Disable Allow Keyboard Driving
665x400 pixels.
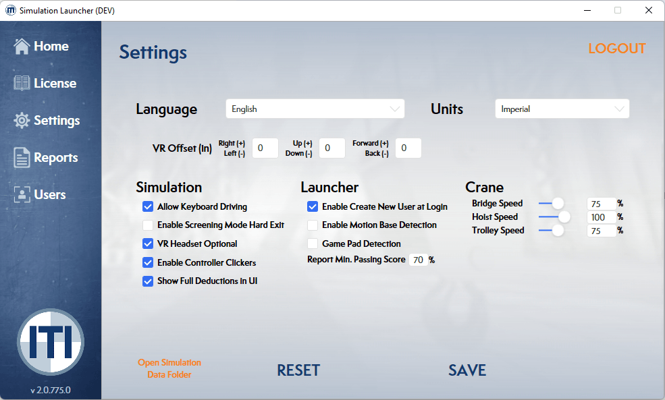coord(148,206)
